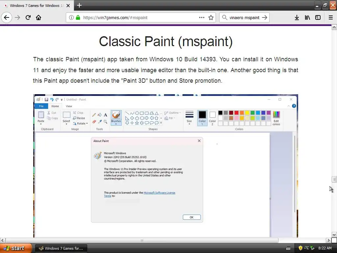Screen dimensions: 337x253
Task: Click the browser forward arrow
Action: [17, 18]
